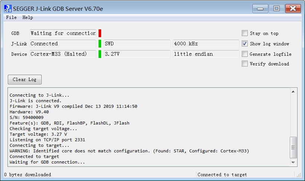Click the J-Link 'Connected' status field
Screen dimensions: 305x181
pos(63,43)
